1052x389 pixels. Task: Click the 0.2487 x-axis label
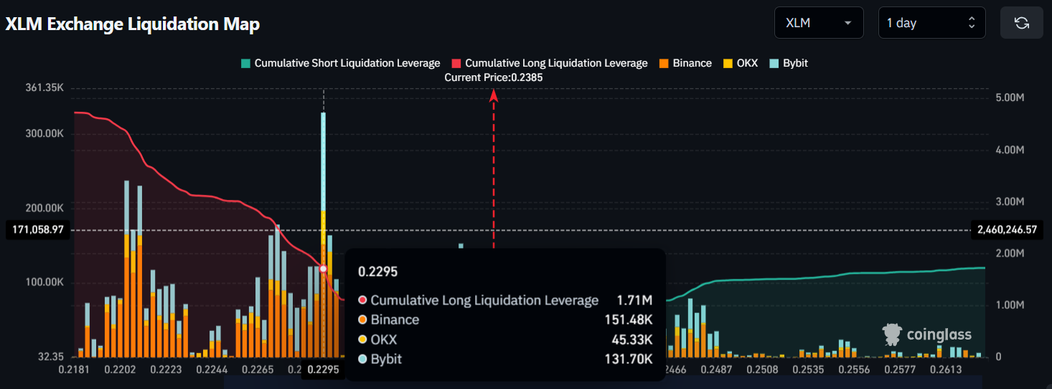coord(716,370)
